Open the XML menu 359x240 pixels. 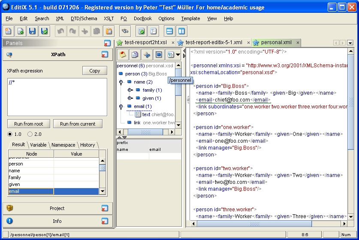tap(60, 18)
